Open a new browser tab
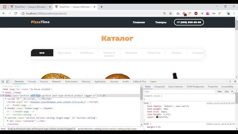 pyautogui.click(x=102, y=7)
